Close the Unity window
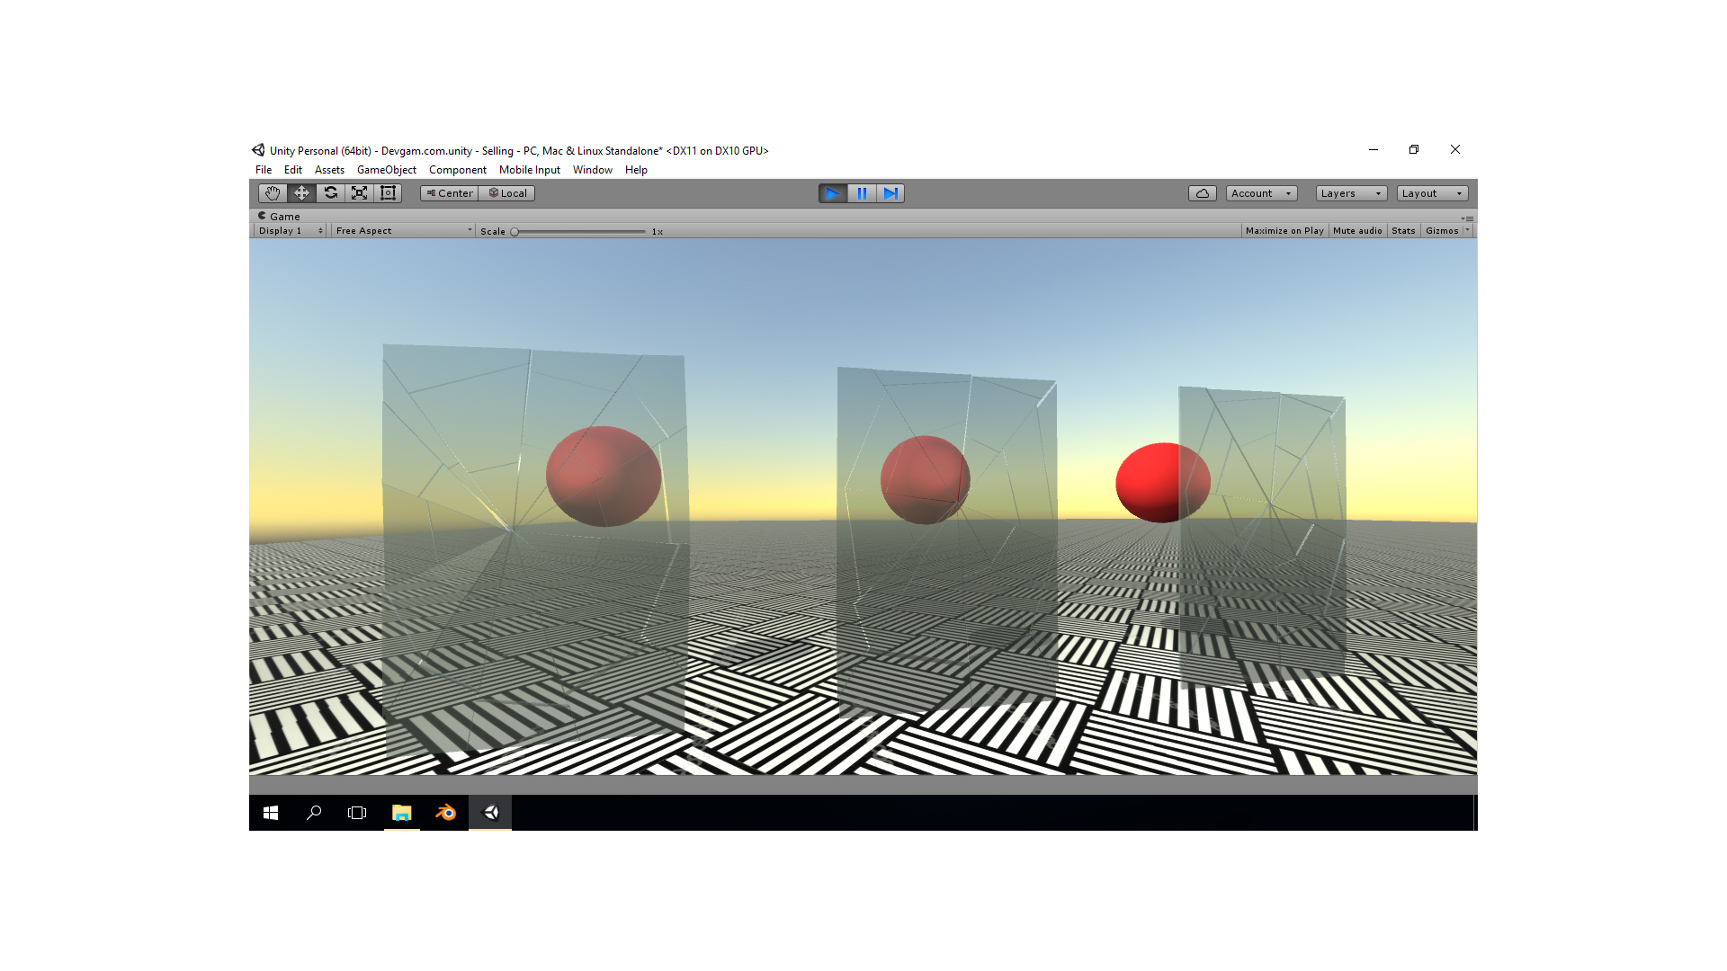The image size is (1727, 971). (x=1455, y=150)
